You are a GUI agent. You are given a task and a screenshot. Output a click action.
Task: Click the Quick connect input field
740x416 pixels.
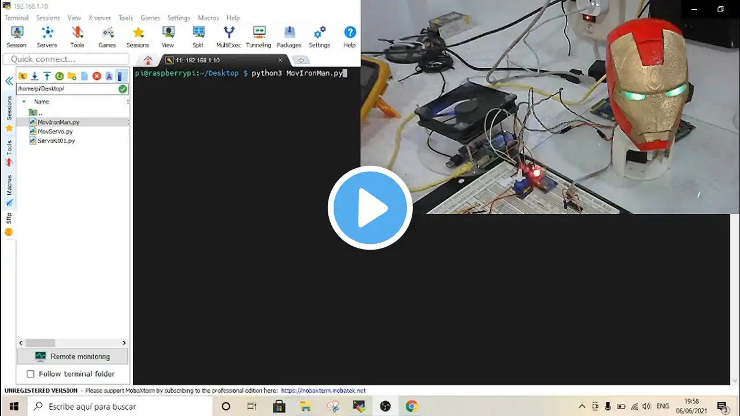point(66,59)
